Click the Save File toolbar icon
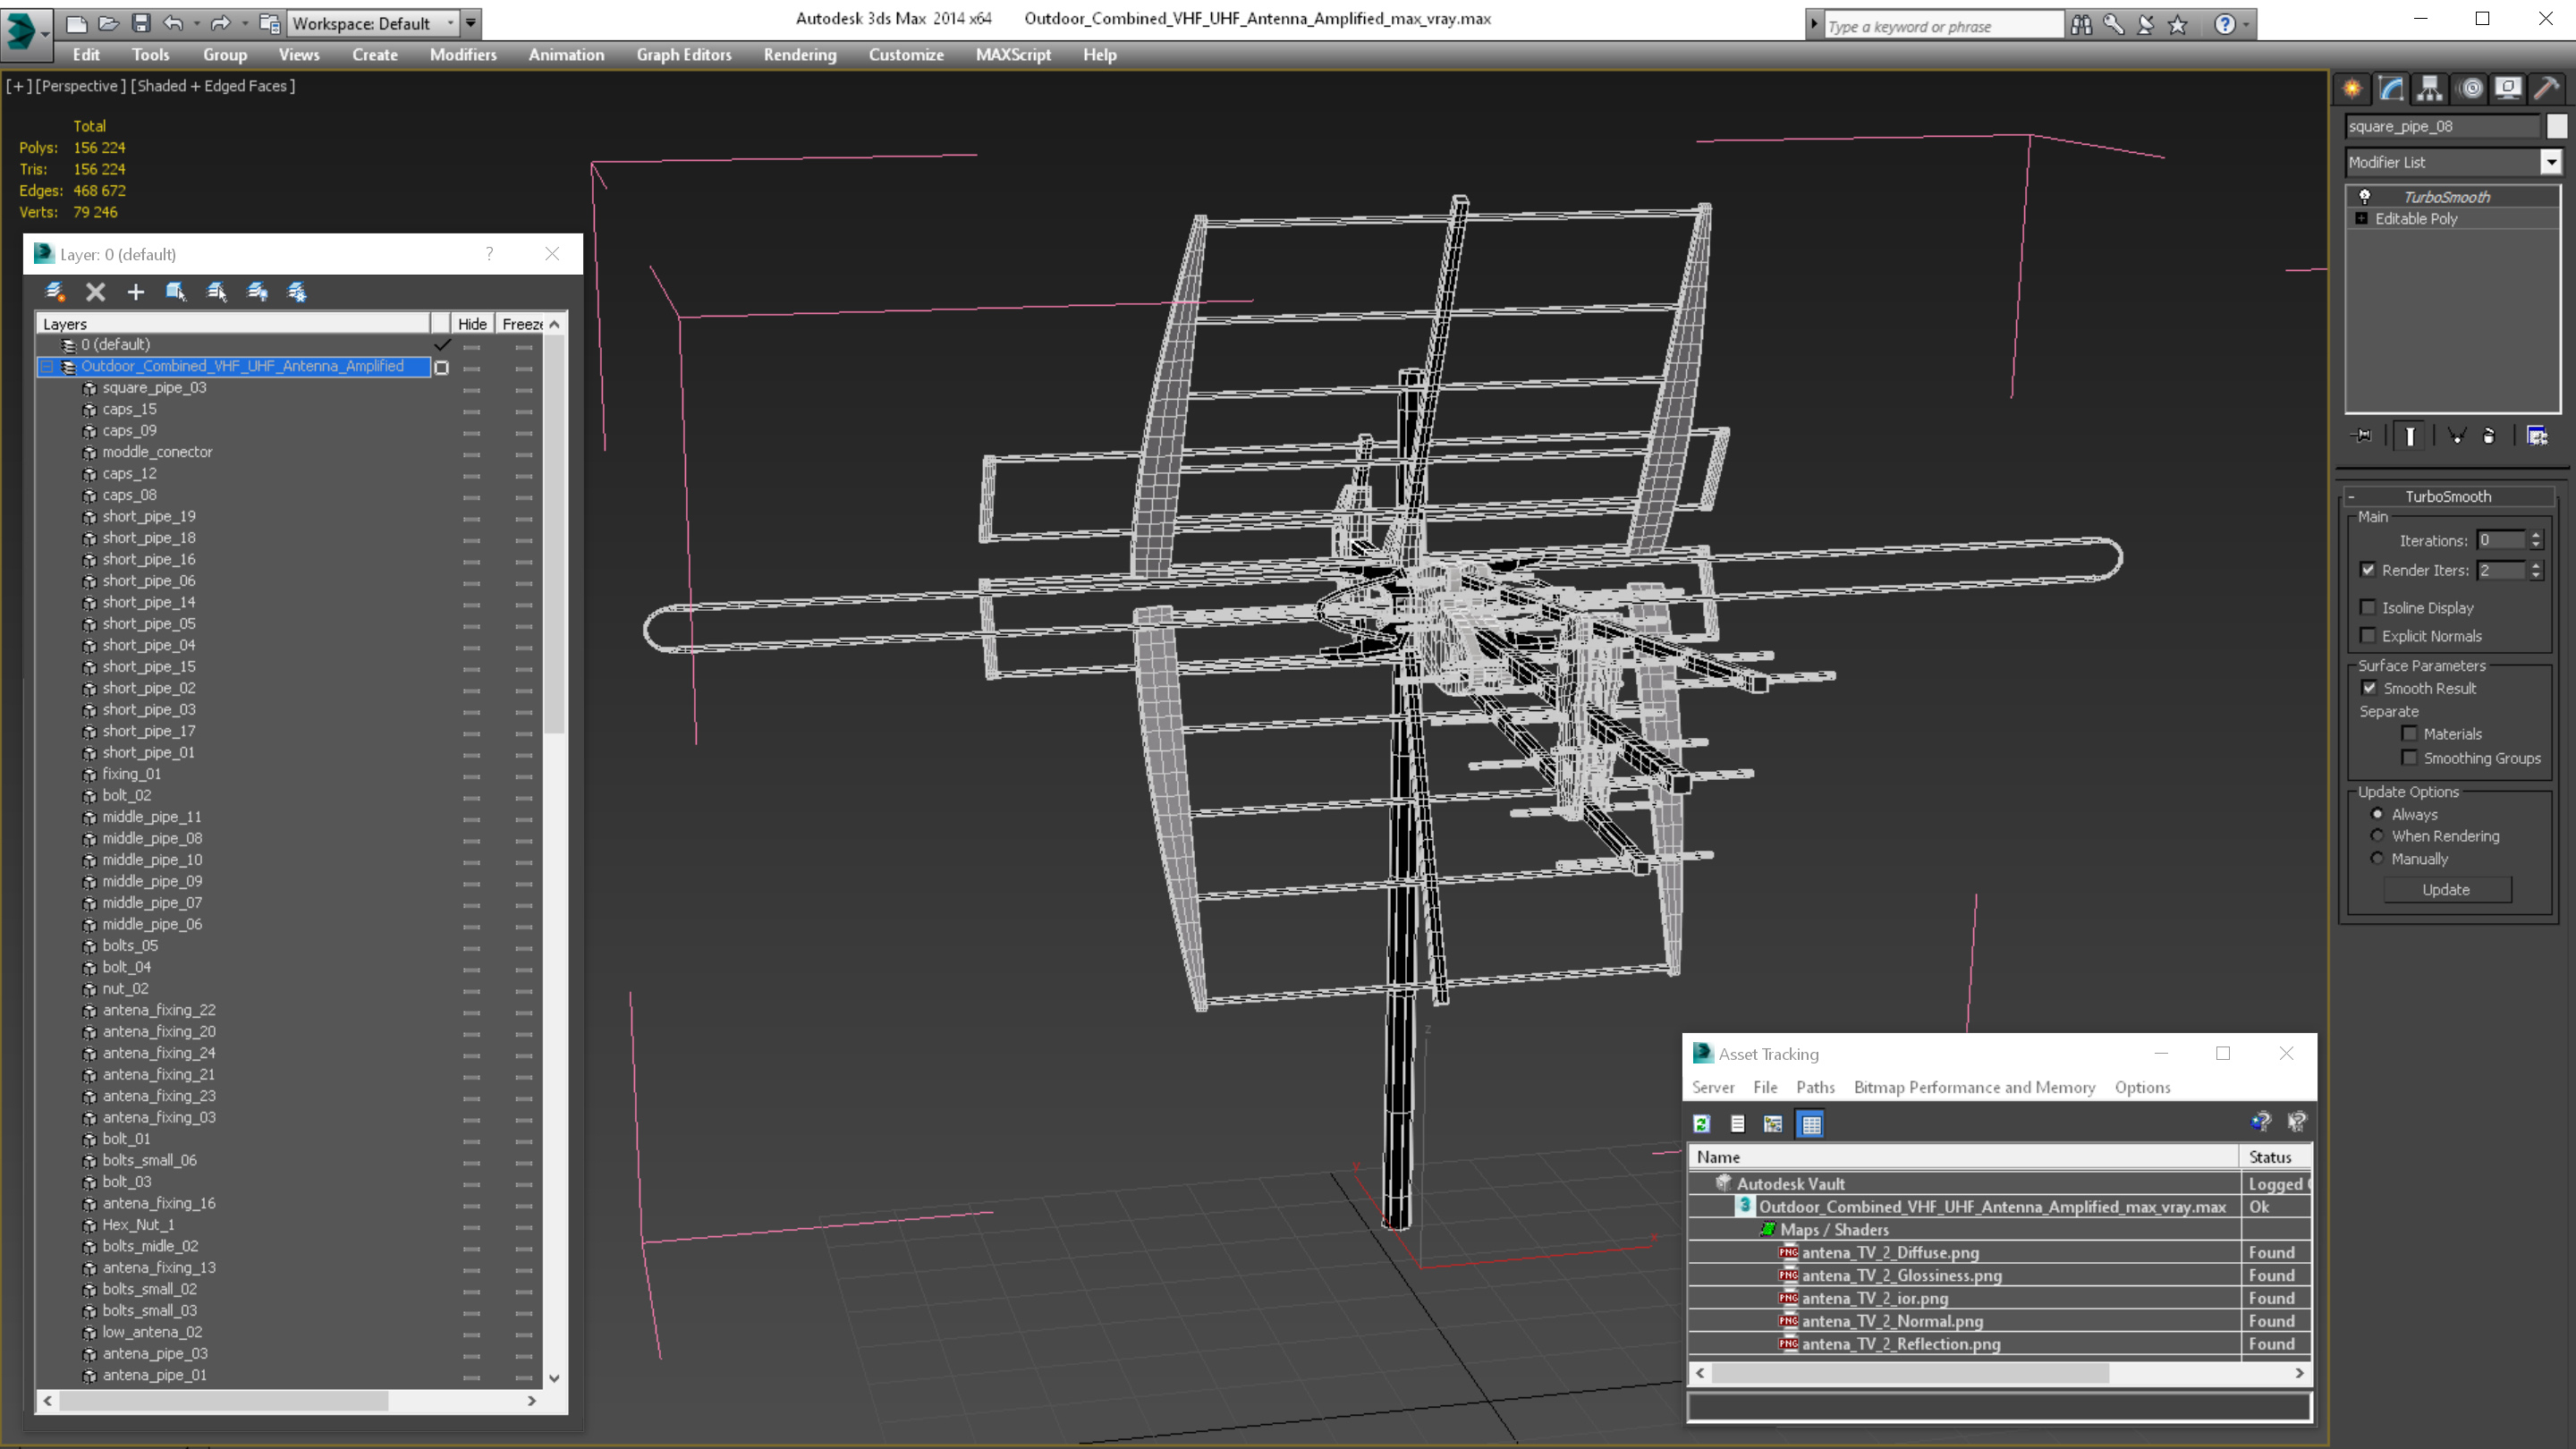The height and width of the screenshot is (1449, 2576). point(141,23)
